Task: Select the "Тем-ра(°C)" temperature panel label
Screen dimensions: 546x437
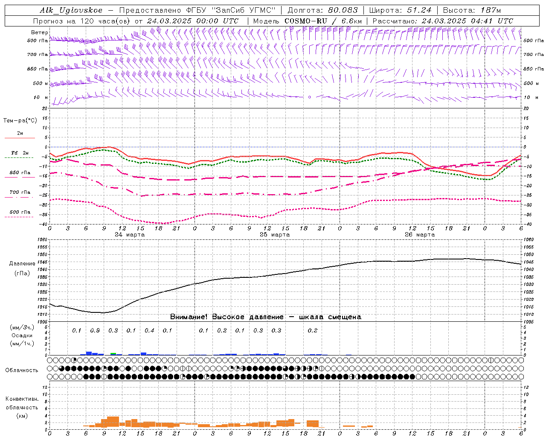Action: (20, 121)
